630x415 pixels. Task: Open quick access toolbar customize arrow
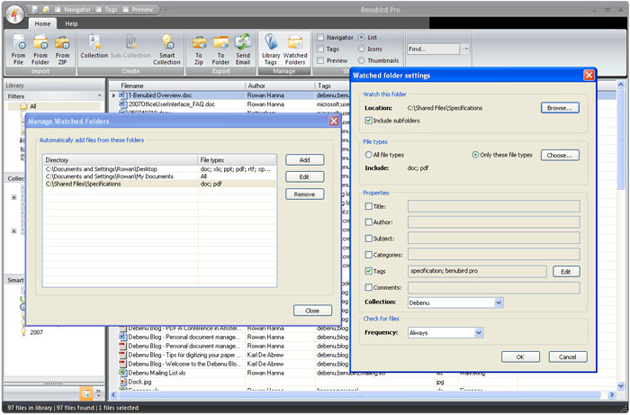pos(166,9)
